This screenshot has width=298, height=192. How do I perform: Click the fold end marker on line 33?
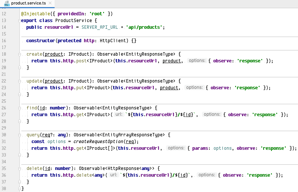click(19, 155)
